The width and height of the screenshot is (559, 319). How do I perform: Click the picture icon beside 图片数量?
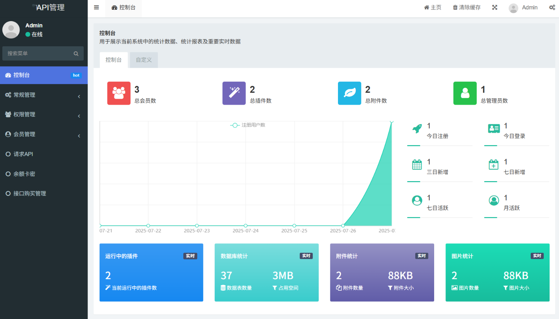[455, 288]
